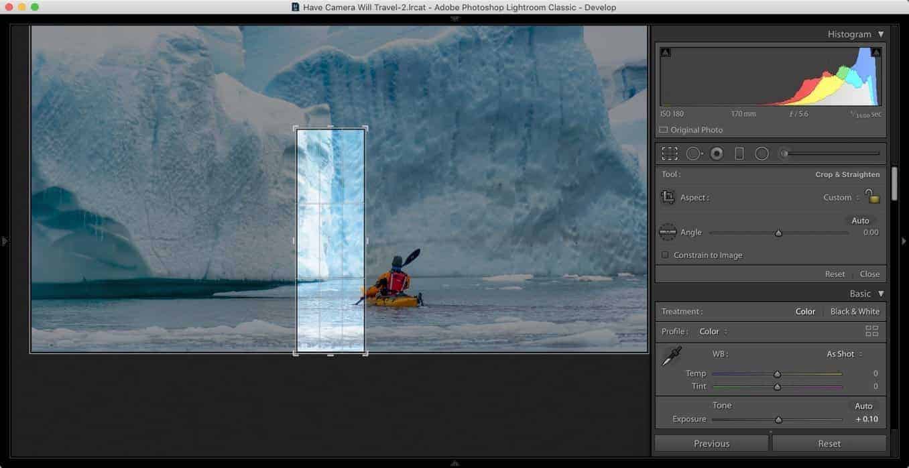Screen dimensions: 909x468
Task: Toggle highlight clipping indicator in histogram
Action: click(x=876, y=52)
